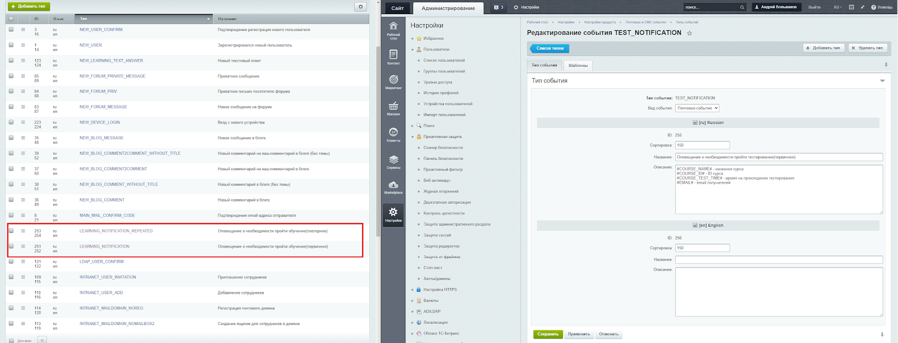Viewport: 898px width, 343px height.
Task: Click the header search field
Action: coord(711,7)
